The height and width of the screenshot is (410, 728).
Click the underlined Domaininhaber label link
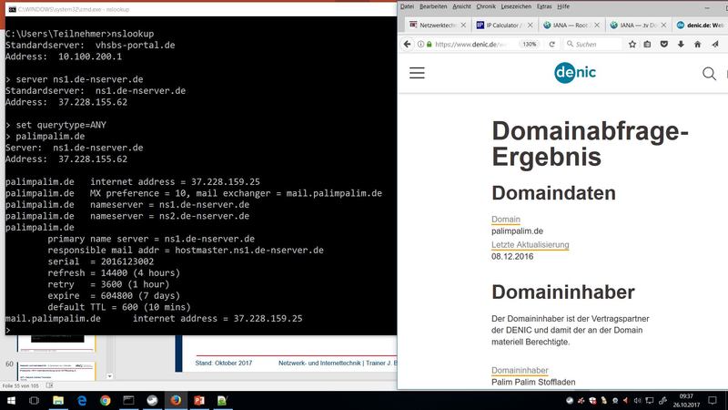[520, 370]
